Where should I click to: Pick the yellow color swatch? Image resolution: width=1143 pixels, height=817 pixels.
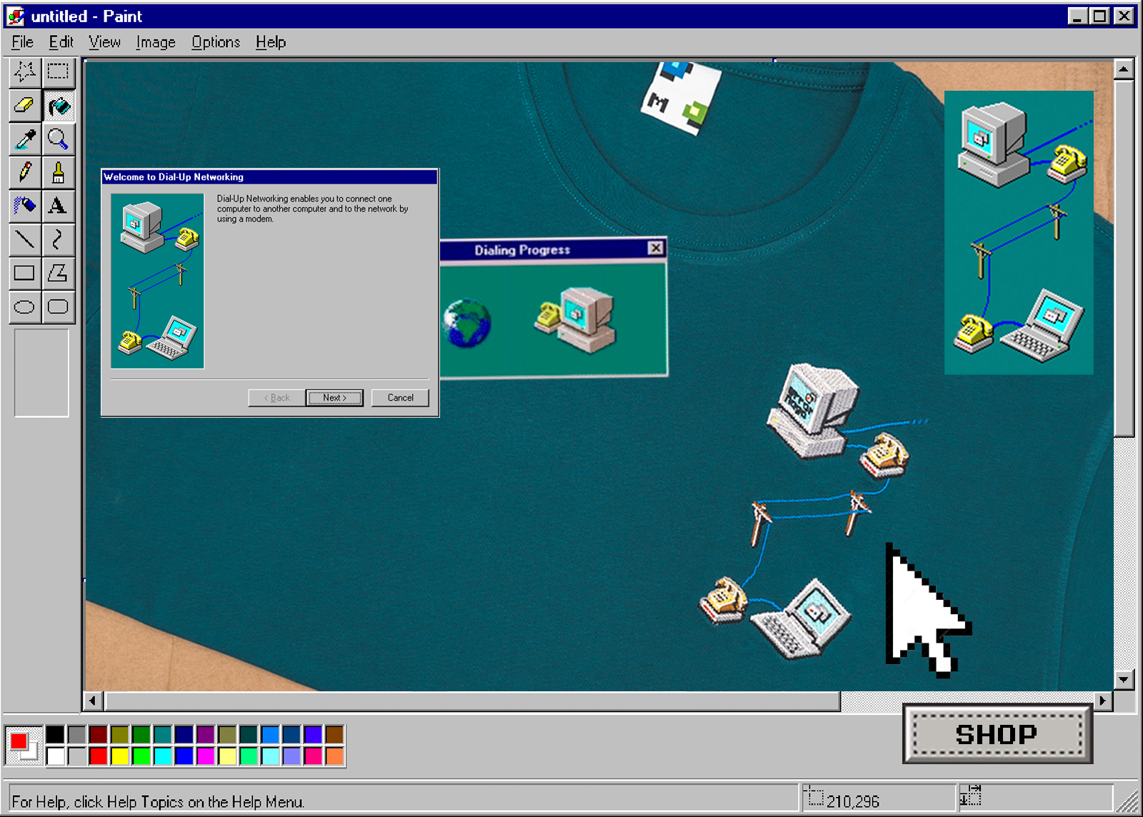(120, 756)
